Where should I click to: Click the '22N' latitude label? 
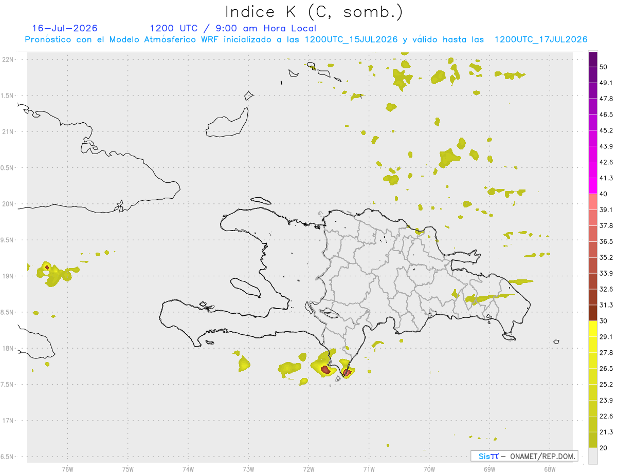[8, 59]
